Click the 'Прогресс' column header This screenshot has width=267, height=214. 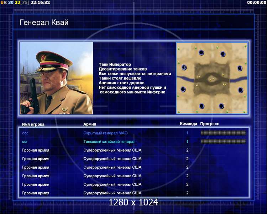(210, 124)
